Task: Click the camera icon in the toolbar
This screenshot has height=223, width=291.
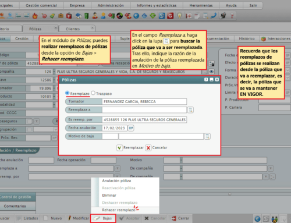Action: point(223,16)
